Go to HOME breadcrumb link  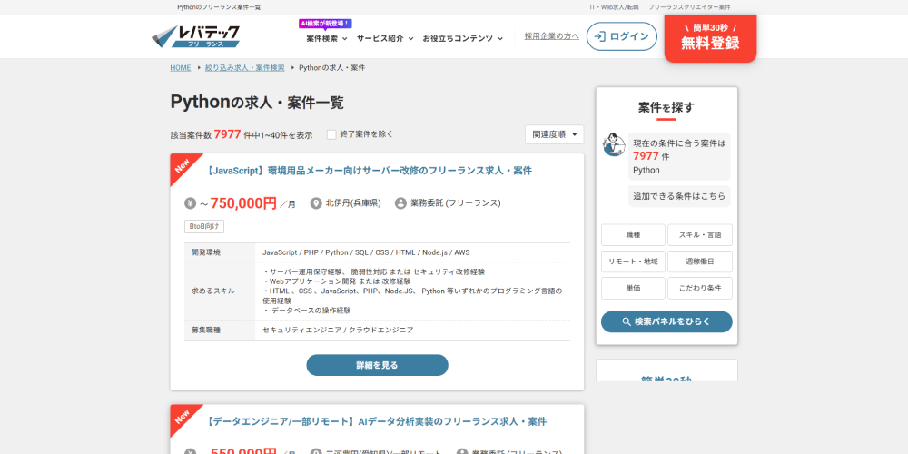point(180,68)
